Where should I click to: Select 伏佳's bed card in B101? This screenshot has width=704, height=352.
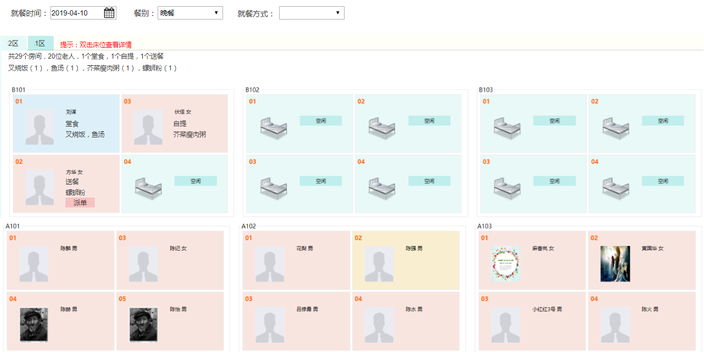click(175, 124)
